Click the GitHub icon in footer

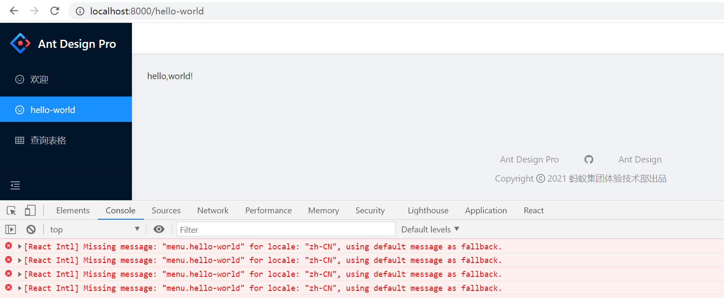point(589,160)
